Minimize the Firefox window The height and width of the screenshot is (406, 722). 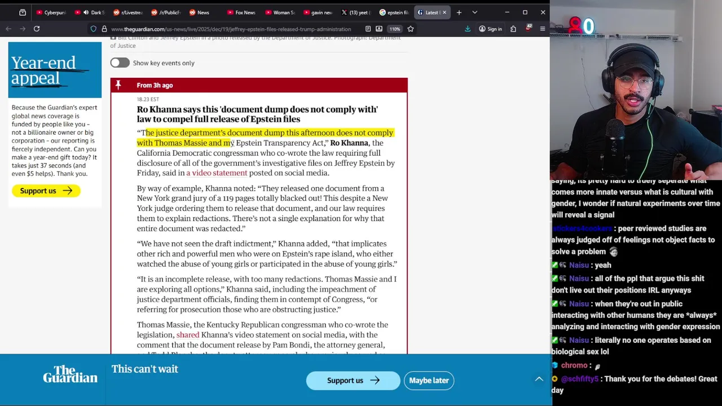click(507, 12)
